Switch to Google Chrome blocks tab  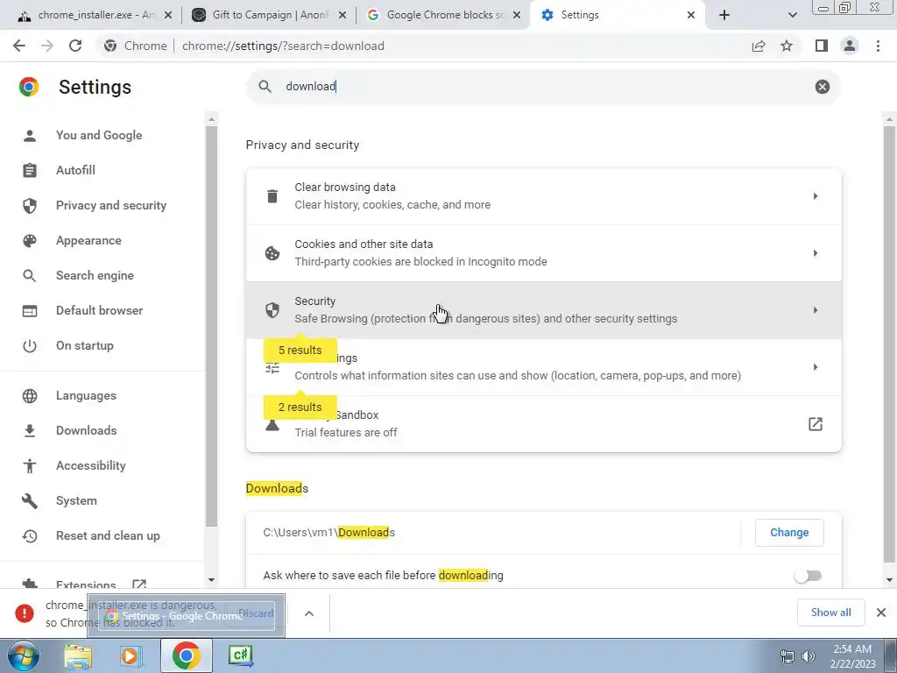click(443, 15)
